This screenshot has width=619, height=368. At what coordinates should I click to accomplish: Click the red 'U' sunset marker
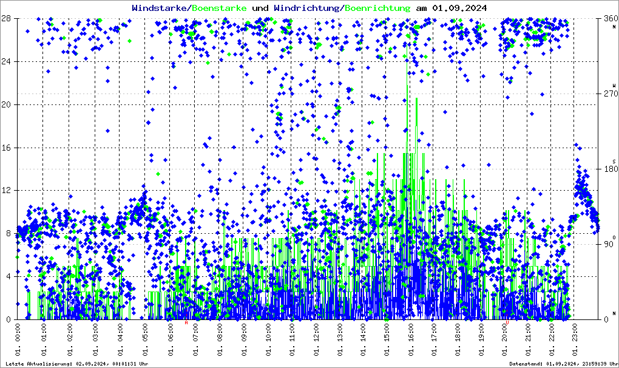(x=507, y=322)
